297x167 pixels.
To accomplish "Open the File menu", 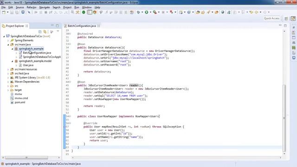I will click(x=3, y=7).
